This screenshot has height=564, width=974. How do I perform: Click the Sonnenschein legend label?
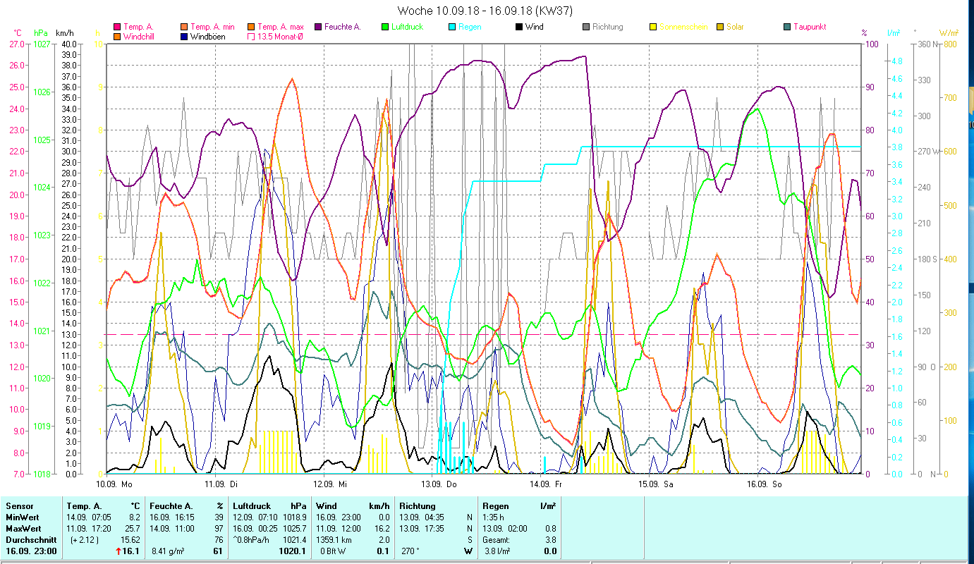click(x=683, y=27)
